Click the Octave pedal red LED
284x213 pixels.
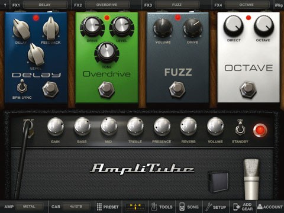pyautogui.click(x=248, y=18)
